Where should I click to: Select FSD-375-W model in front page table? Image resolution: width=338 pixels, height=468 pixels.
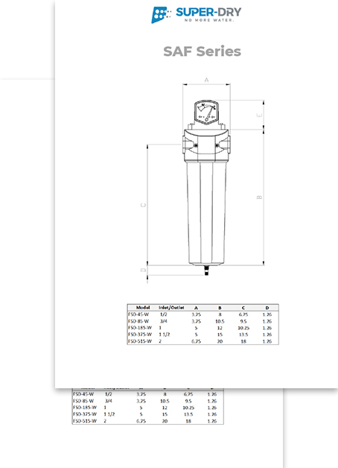click(140, 335)
